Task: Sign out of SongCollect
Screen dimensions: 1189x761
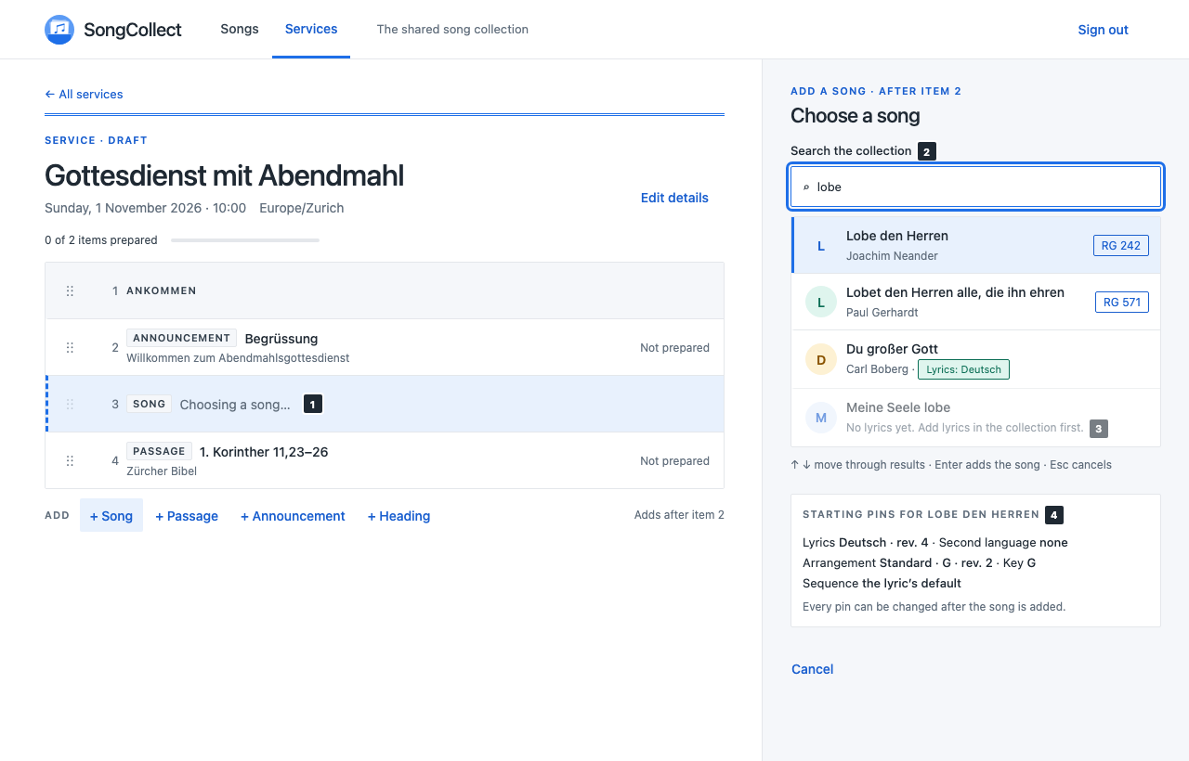Action: [1103, 30]
